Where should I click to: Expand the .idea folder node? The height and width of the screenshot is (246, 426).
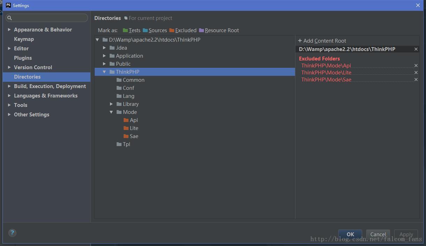click(x=104, y=48)
